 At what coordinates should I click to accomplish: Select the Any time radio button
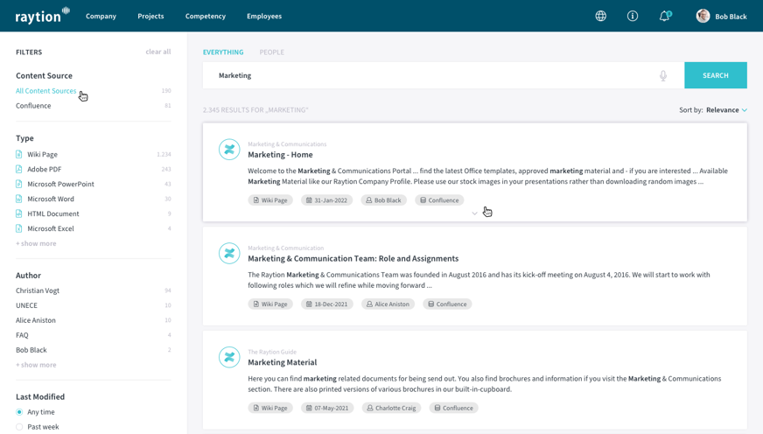pyautogui.click(x=19, y=412)
